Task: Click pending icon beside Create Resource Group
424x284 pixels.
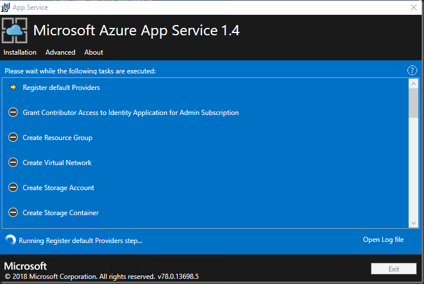Action: 14,138
